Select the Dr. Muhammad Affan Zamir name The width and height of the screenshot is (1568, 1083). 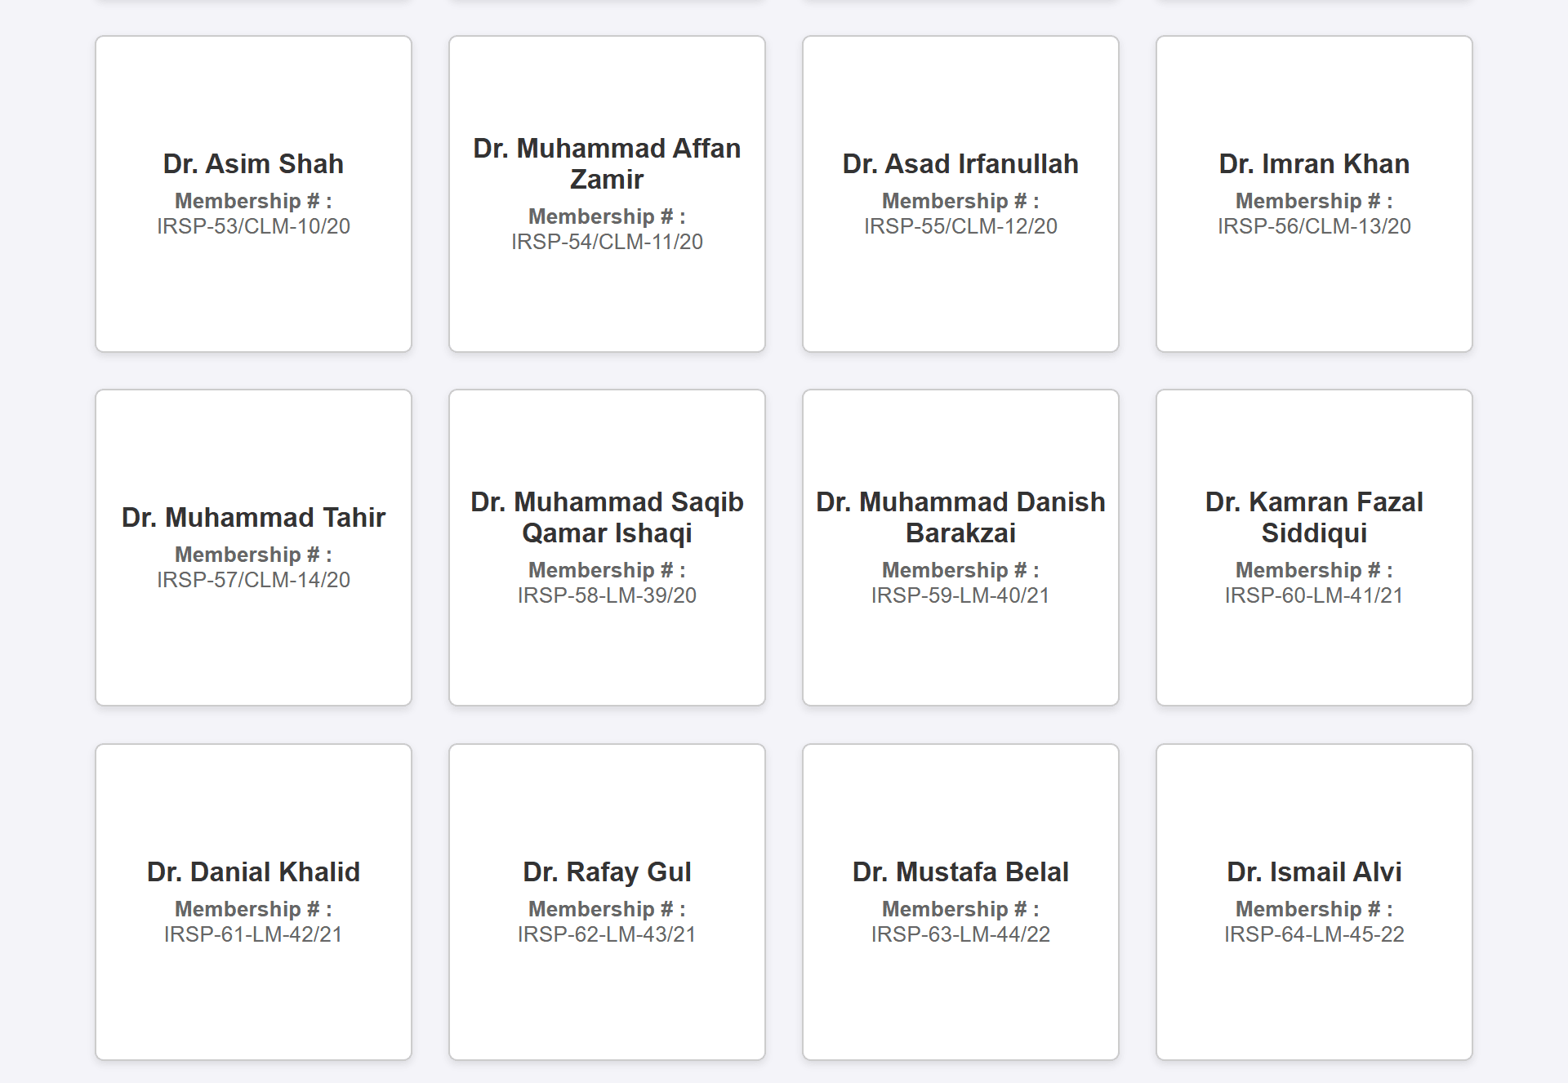tap(607, 164)
